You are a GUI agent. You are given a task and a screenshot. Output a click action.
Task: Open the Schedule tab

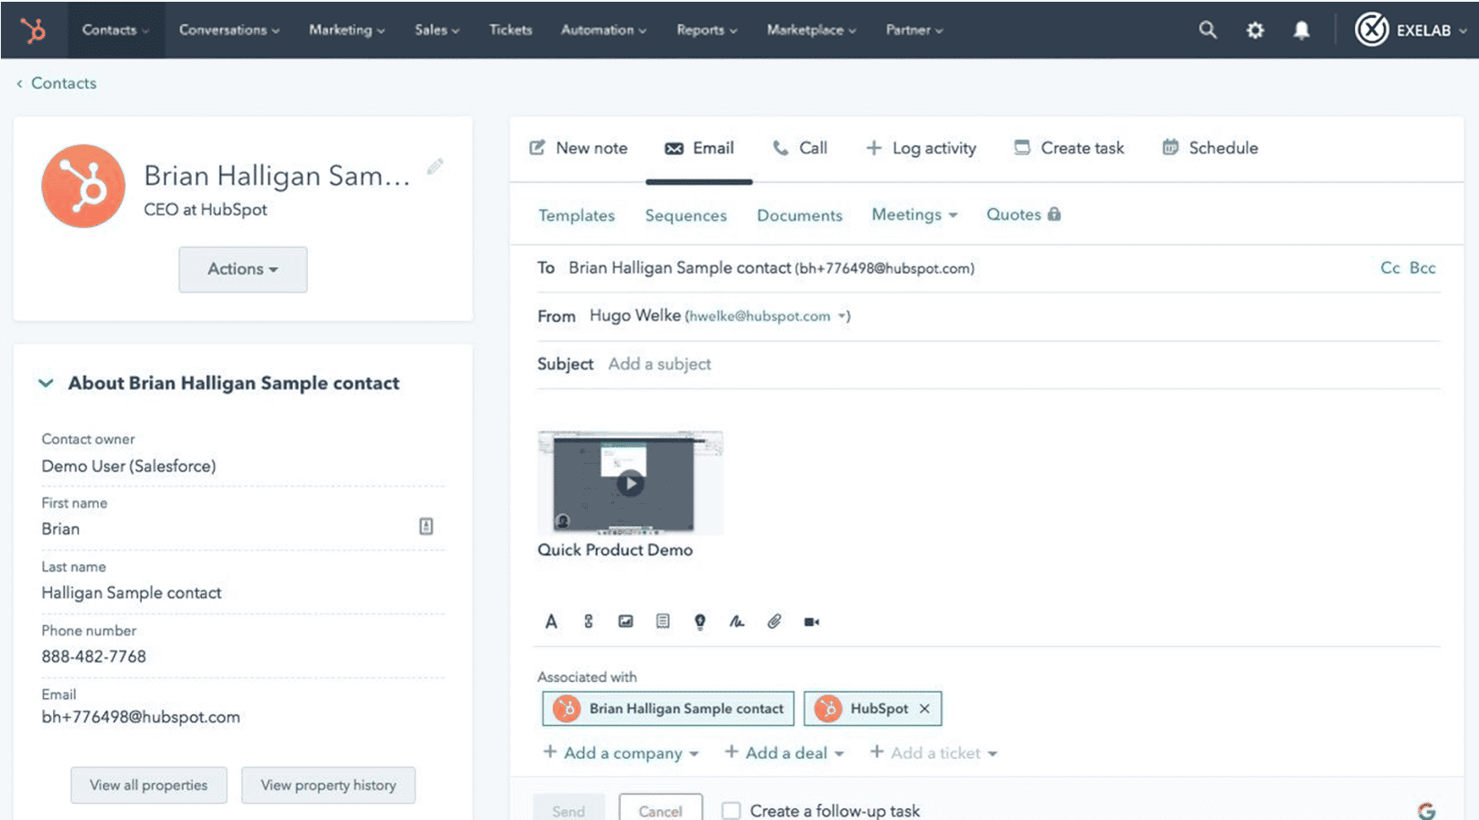coord(1210,148)
